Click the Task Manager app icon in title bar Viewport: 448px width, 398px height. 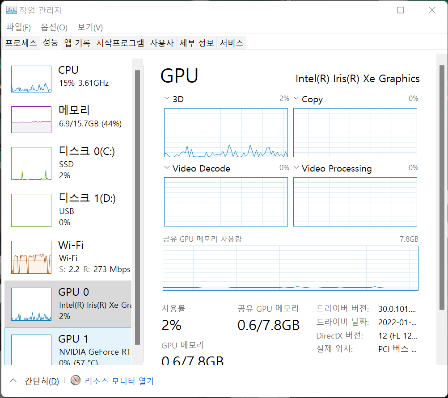[x=12, y=10]
